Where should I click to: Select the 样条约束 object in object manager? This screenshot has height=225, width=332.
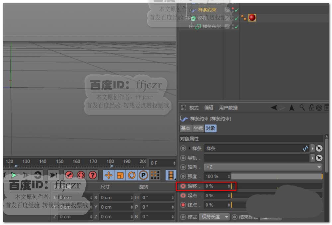tap(207, 10)
